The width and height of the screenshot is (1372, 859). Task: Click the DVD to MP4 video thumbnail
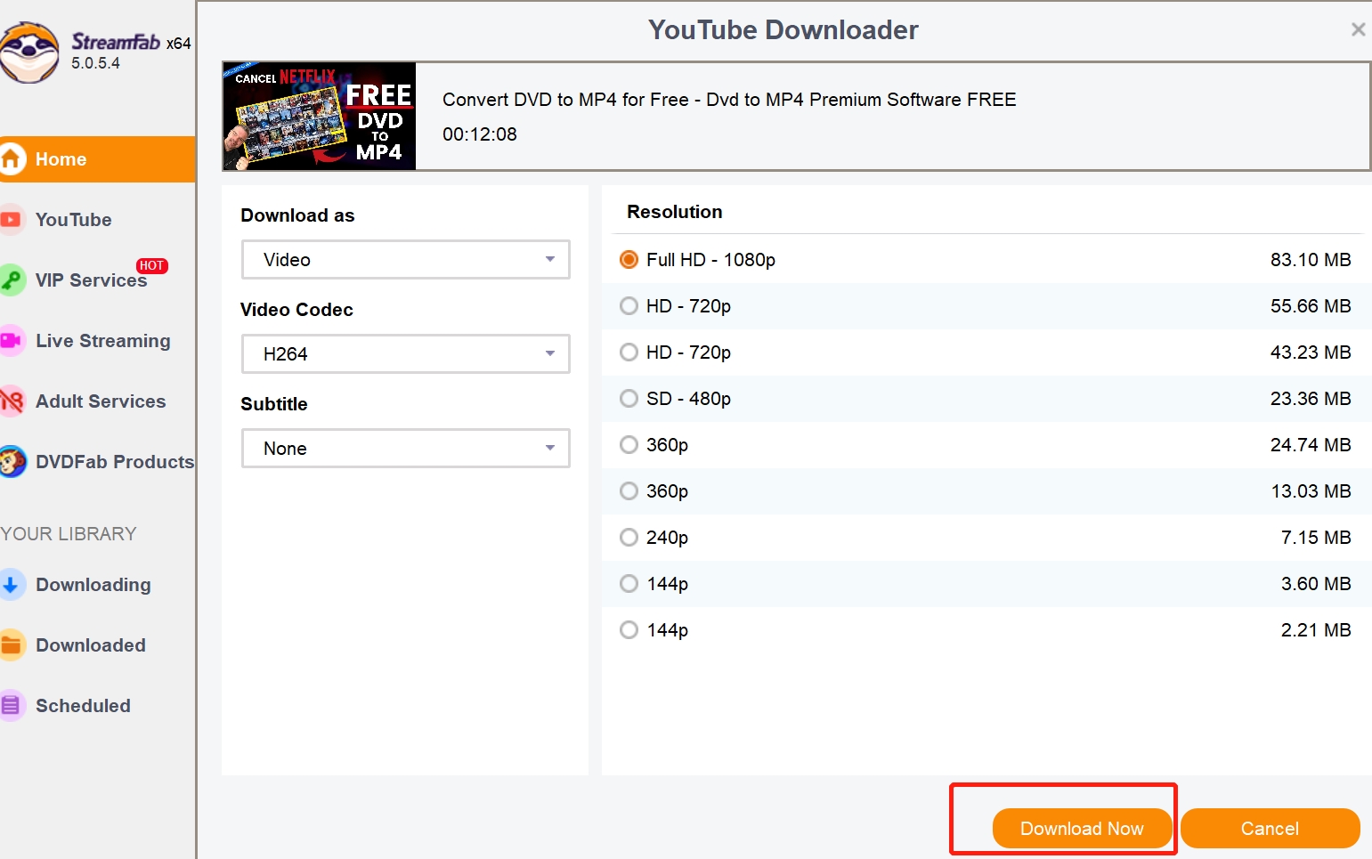[320, 116]
